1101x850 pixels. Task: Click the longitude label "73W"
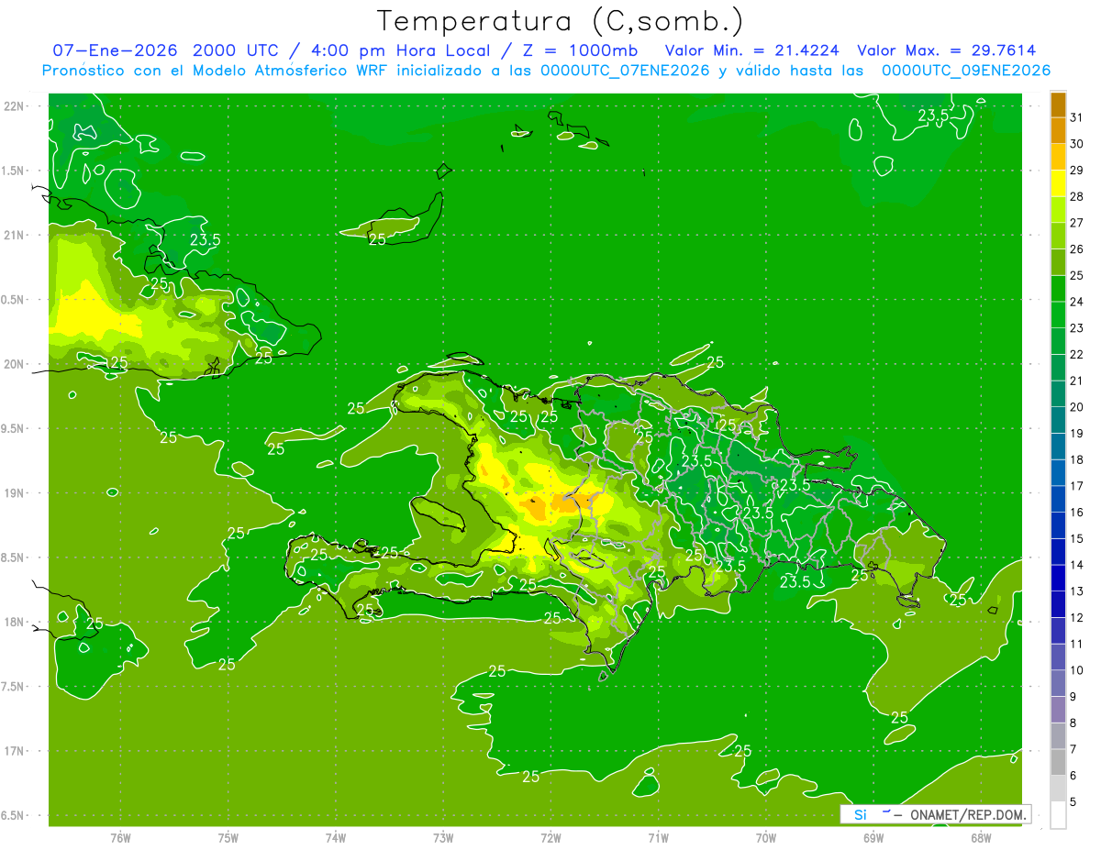pyautogui.click(x=443, y=838)
